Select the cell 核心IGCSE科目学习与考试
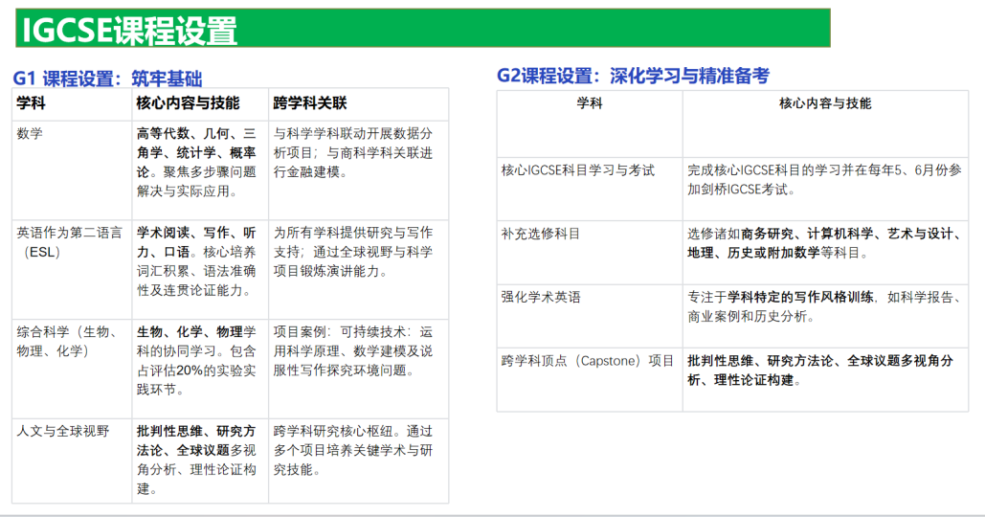The height and width of the screenshot is (517, 985). [x=590, y=189]
